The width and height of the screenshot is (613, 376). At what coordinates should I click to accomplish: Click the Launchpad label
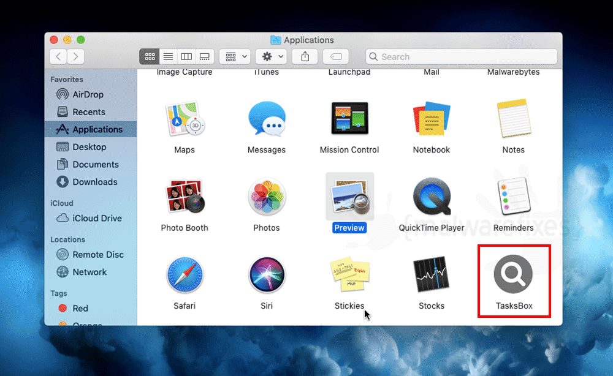coord(349,72)
